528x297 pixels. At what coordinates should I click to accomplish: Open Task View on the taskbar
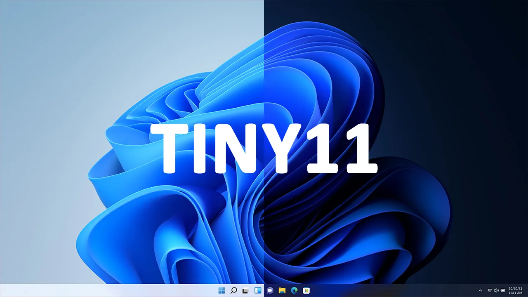pyautogui.click(x=246, y=290)
